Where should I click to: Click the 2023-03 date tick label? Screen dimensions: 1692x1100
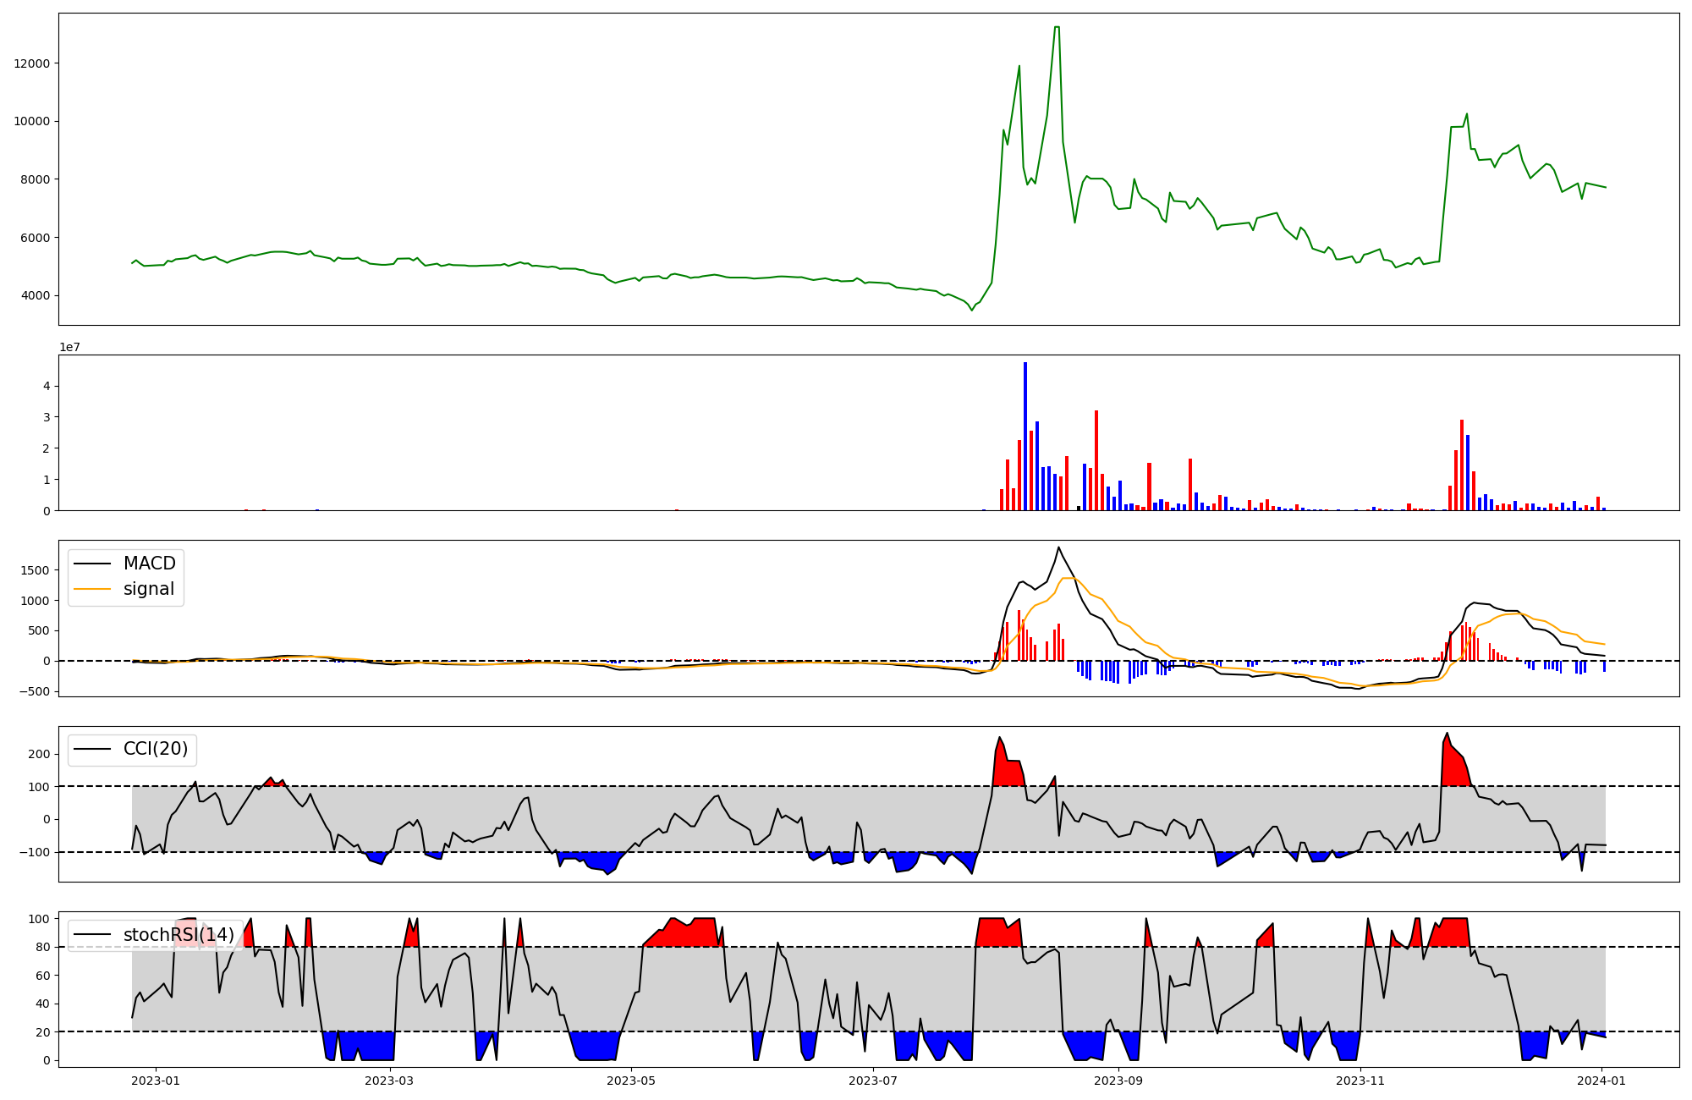click(390, 1081)
